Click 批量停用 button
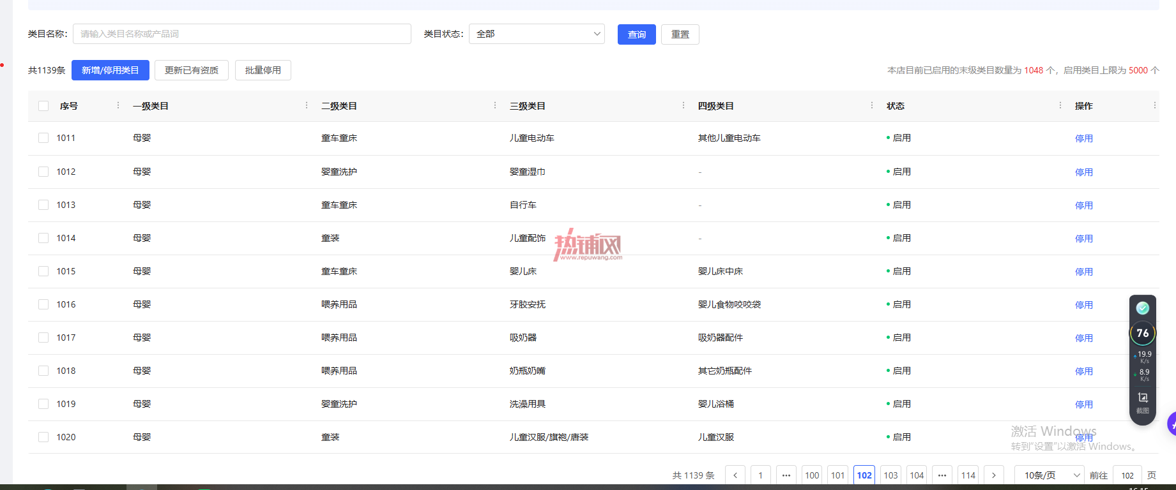 [x=263, y=70]
